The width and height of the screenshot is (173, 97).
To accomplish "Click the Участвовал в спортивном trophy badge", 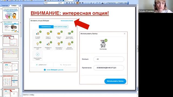I will click(x=59, y=45).
